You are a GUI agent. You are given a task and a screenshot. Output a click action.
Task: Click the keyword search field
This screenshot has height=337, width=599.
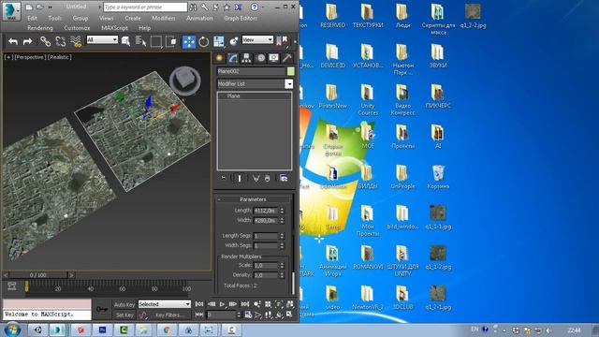(x=145, y=7)
